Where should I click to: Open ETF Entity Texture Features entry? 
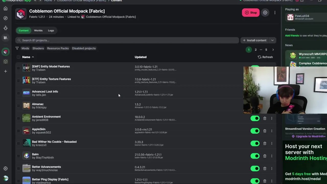(x=51, y=79)
